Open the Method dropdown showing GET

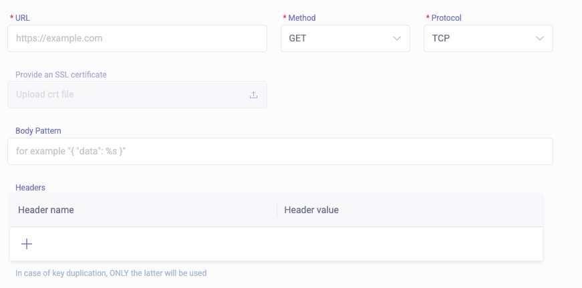pos(345,39)
